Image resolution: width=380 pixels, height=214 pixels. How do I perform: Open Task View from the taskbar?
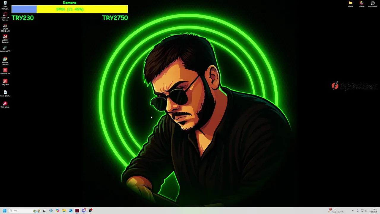click(x=44, y=211)
